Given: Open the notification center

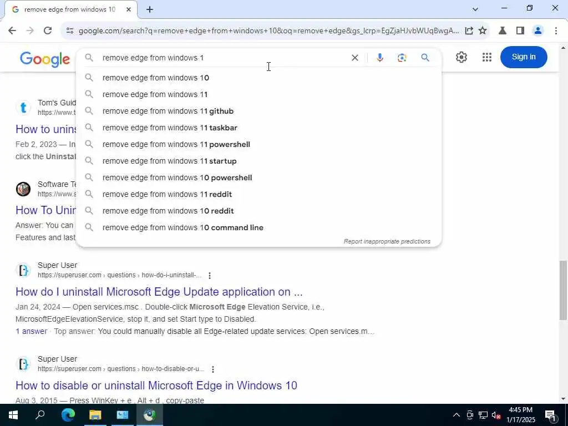Looking at the screenshot, I should (550, 415).
